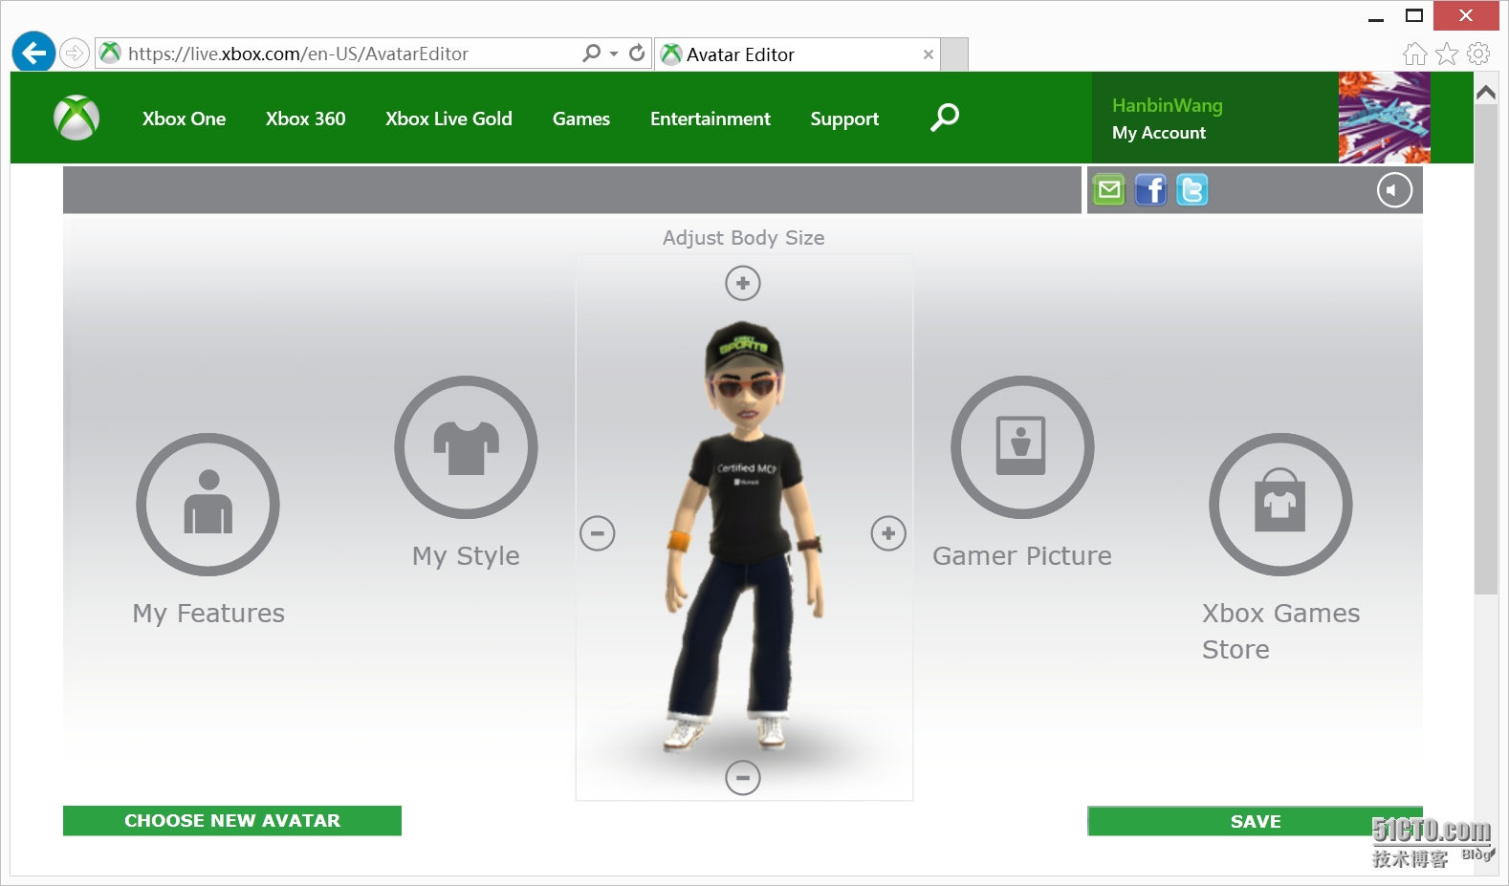Open the Xbox Live Gold menu
Screen dimensions: 1509x886
point(448,119)
